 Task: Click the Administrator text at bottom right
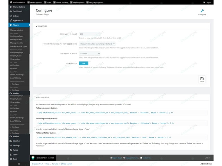point(206,164)
